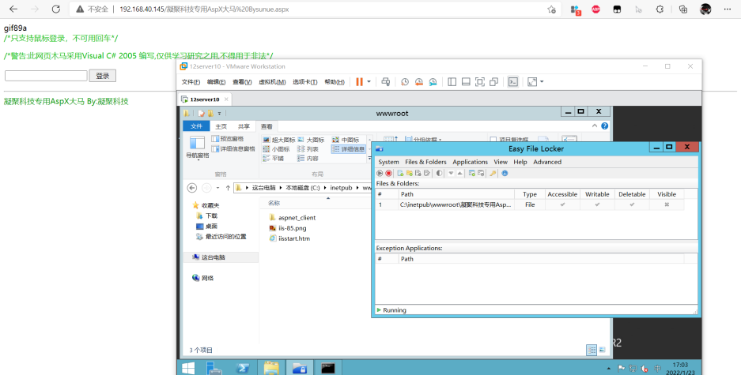This screenshot has width=741, height=375.
Task: Toggle Deletable check for row 1 in Easy File Locker
Action: click(632, 204)
